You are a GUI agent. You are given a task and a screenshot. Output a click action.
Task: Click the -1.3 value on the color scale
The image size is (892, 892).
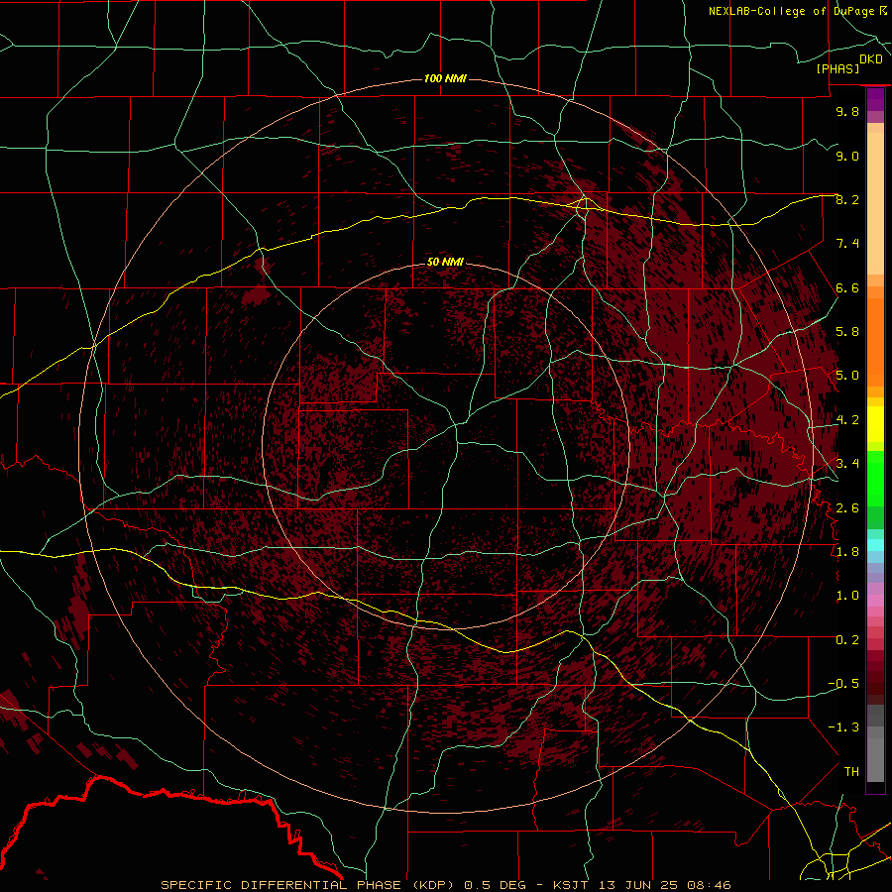[843, 727]
